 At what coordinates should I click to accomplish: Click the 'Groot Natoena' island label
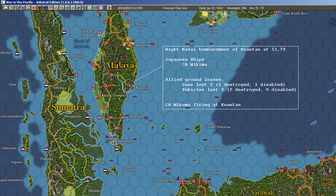218,127
